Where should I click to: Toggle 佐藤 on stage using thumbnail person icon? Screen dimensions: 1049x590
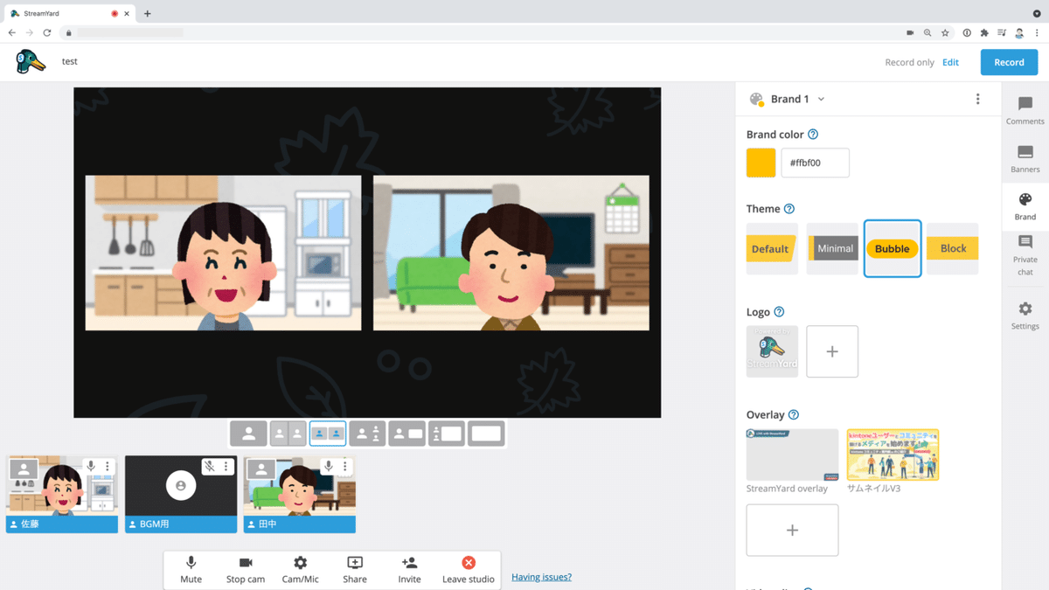point(24,469)
